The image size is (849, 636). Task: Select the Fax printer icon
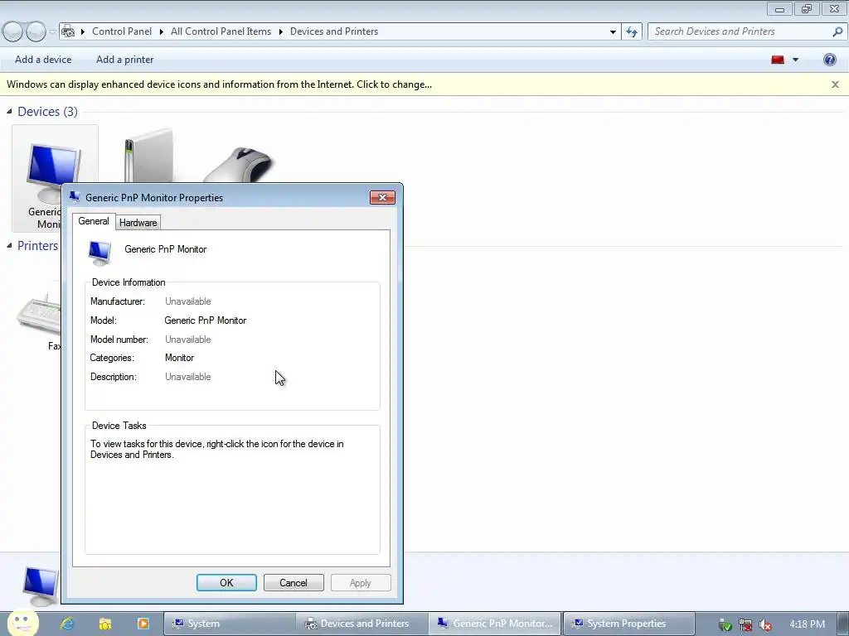[39, 314]
